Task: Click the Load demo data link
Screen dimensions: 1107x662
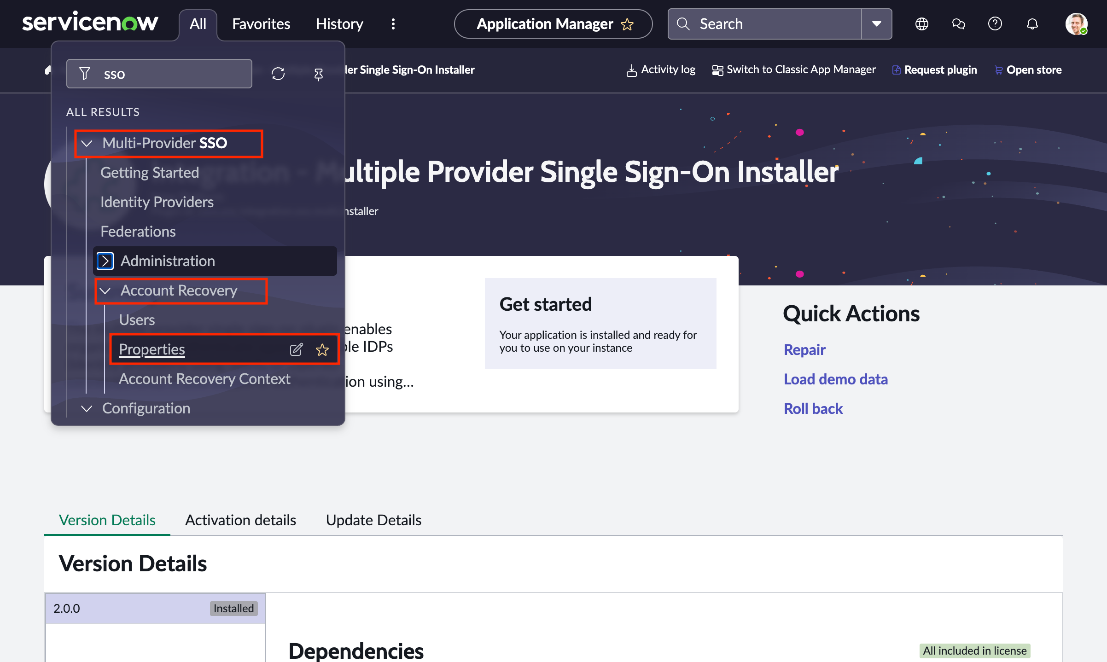Action: coord(836,379)
